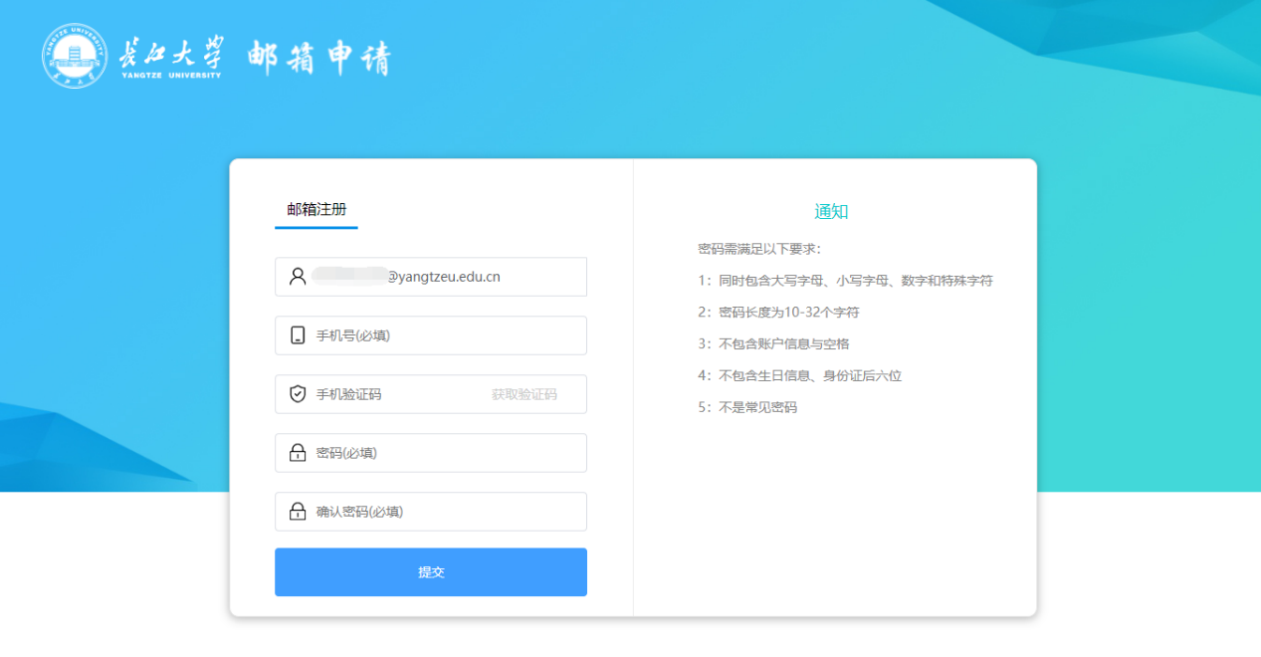Select the 邮箱注册 tab
The image size is (1261, 657).
(316, 210)
